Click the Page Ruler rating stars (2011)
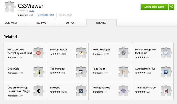 coord(101,73)
